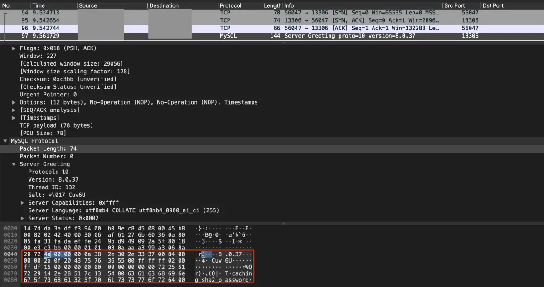The height and width of the screenshot is (287, 544).
Task: Select the Version: 8.0.37 field
Action: 53,180
